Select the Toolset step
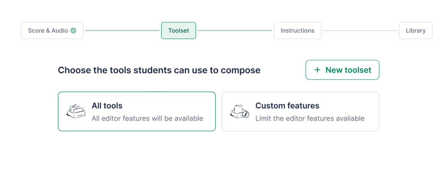The height and width of the screenshot is (178, 446). pos(178,31)
